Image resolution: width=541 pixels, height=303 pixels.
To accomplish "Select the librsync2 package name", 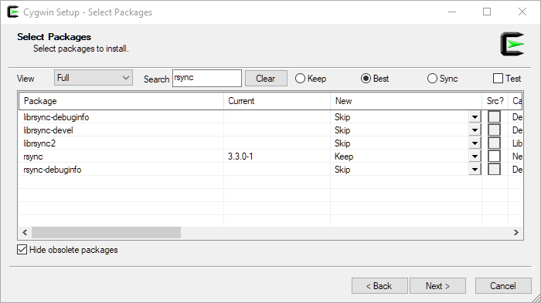I will tap(39, 143).
